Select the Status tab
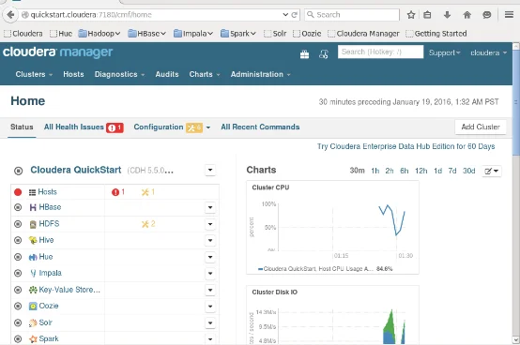 click(x=22, y=127)
